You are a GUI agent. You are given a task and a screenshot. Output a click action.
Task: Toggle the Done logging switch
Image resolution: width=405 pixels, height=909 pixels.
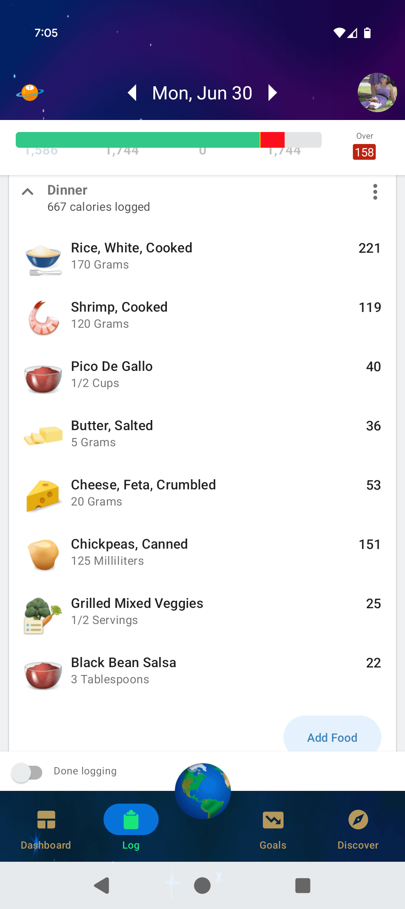click(x=27, y=772)
